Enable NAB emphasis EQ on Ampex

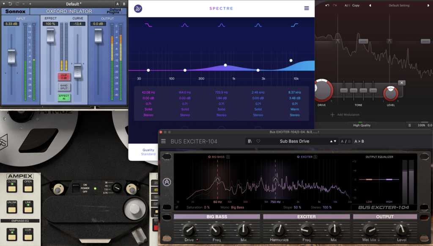pos(11,236)
